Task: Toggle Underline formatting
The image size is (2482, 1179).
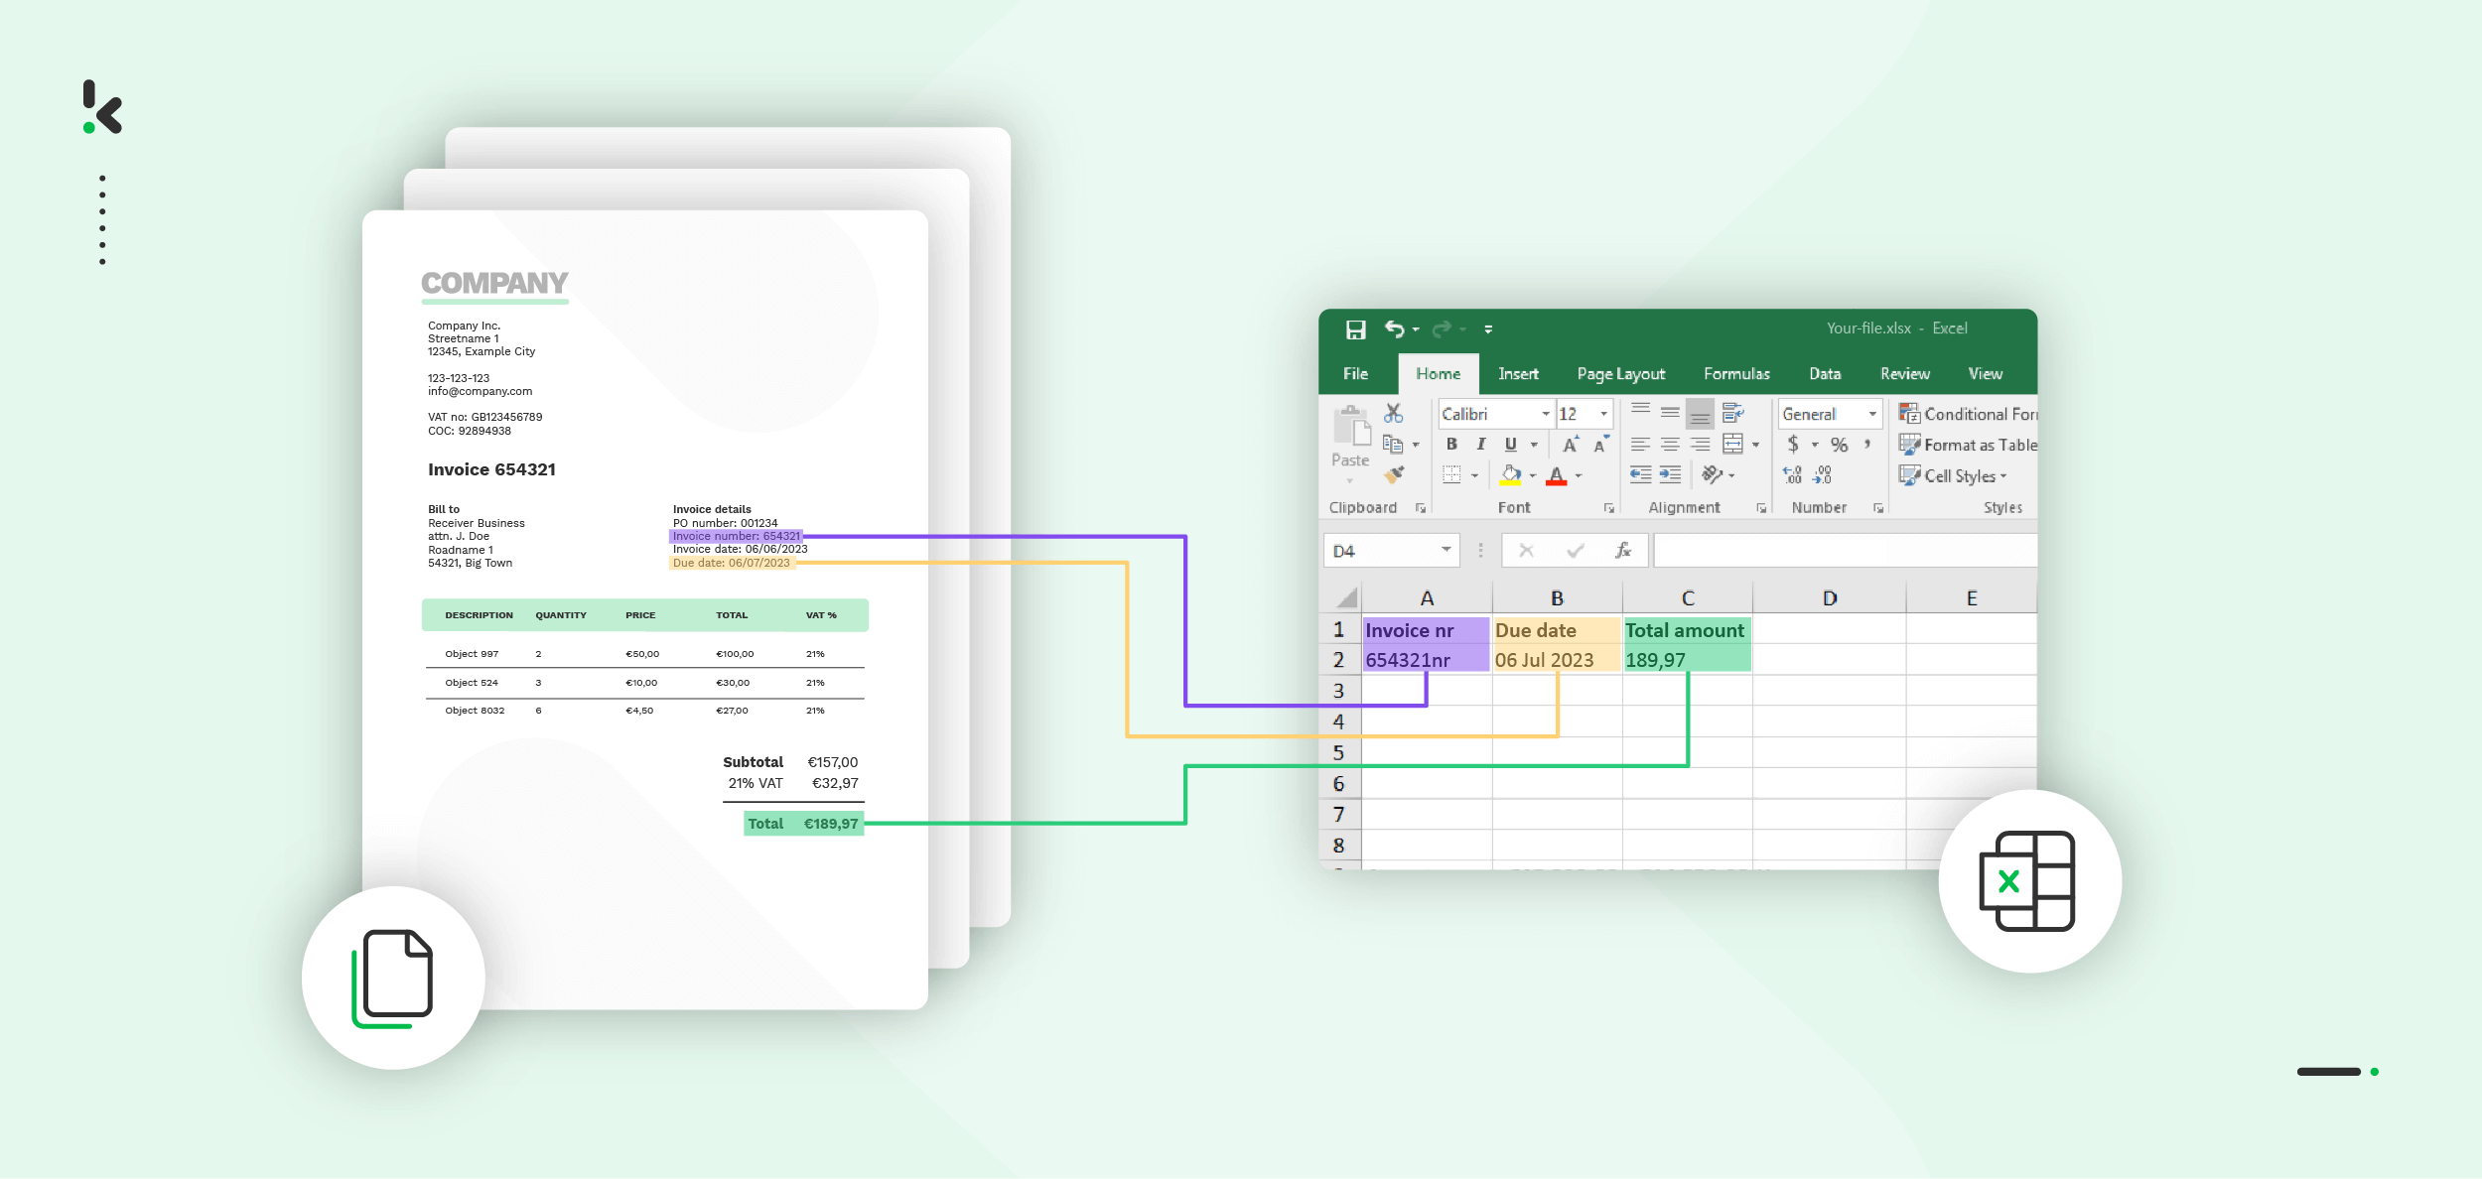Action: (1510, 445)
